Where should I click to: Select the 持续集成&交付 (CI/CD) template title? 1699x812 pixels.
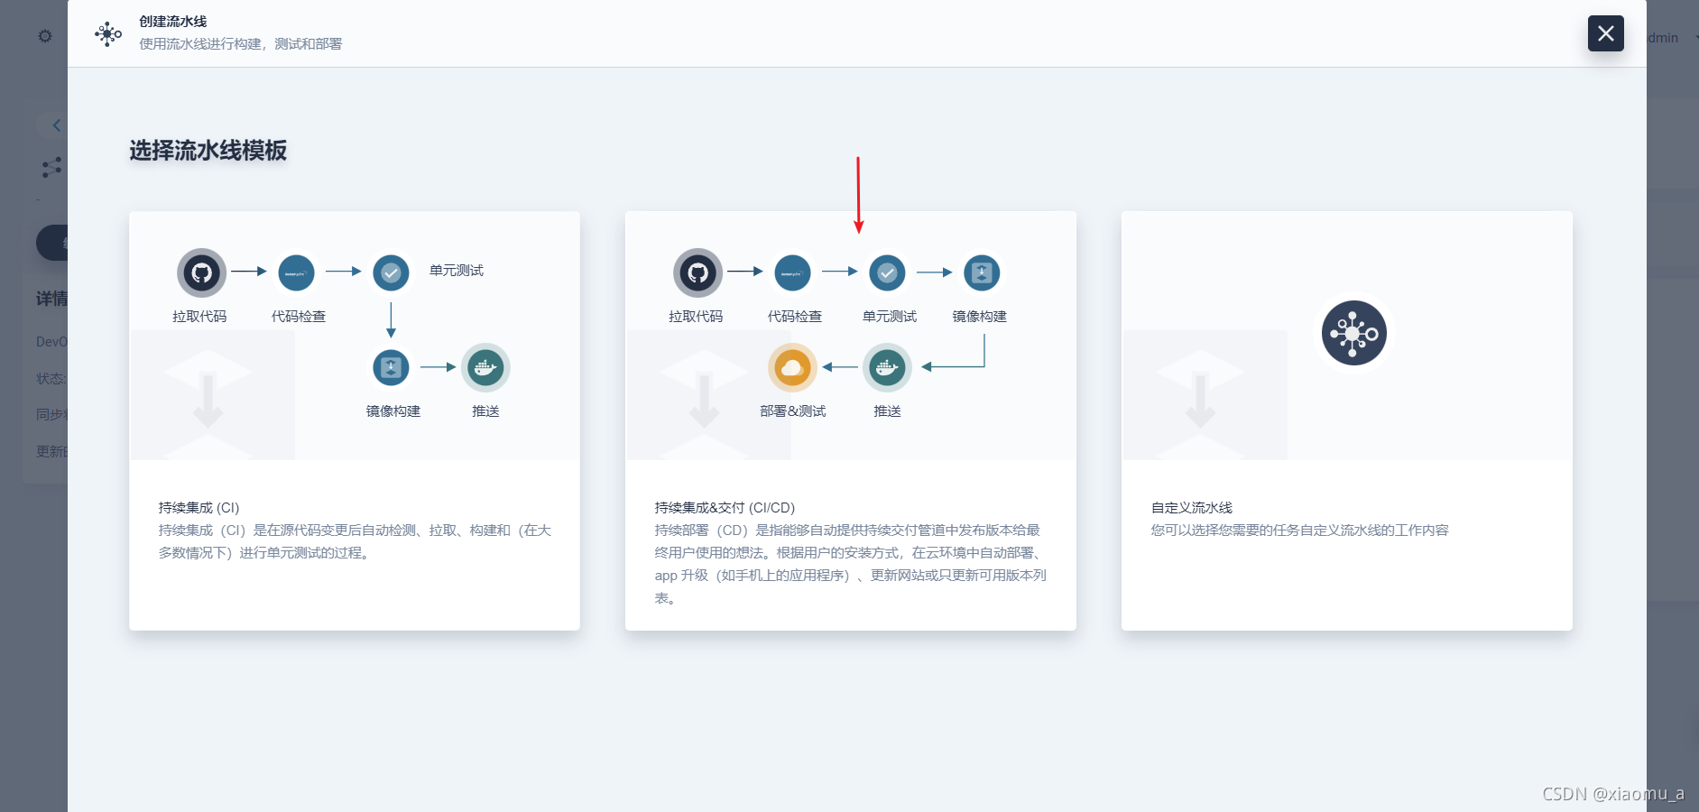[725, 507]
